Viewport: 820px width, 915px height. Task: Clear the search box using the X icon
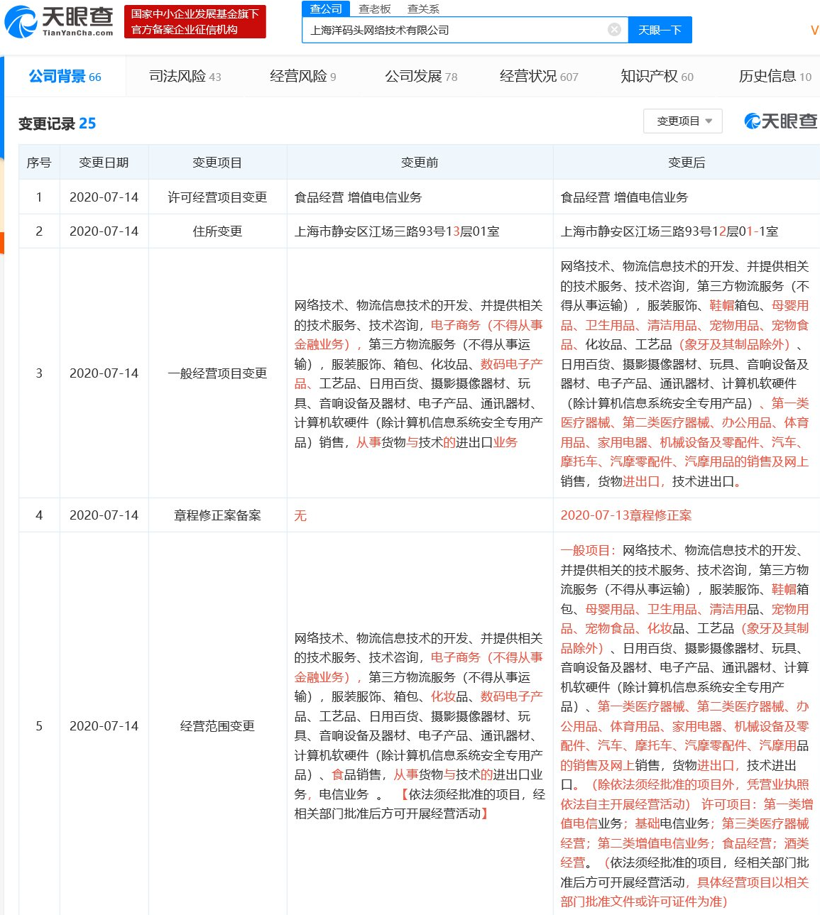[x=613, y=28]
